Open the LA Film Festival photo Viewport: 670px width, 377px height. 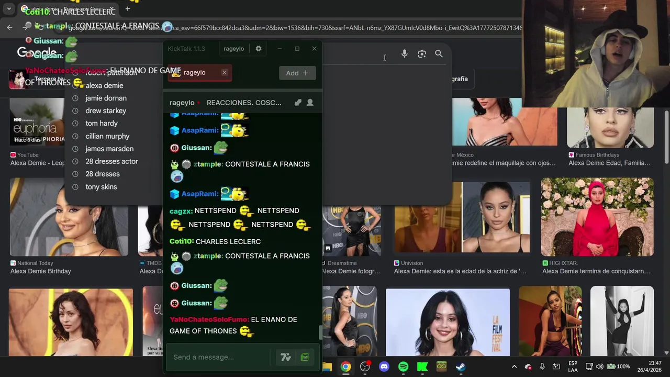coord(448,322)
